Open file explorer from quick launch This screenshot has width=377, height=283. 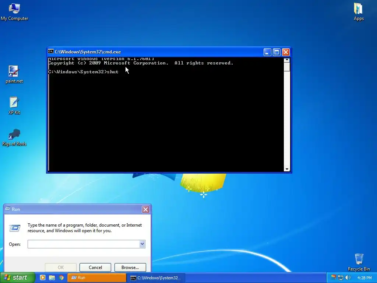click(x=52, y=277)
